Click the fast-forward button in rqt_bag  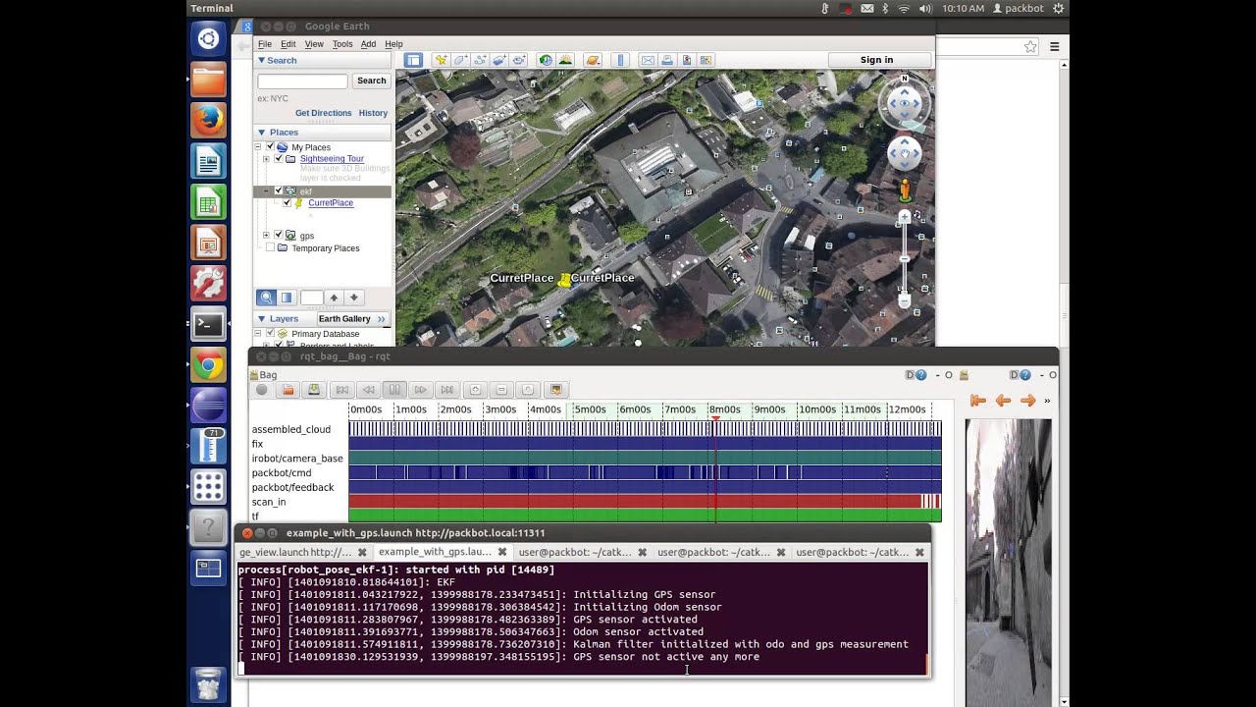pyautogui.click(x=421, y=390)
